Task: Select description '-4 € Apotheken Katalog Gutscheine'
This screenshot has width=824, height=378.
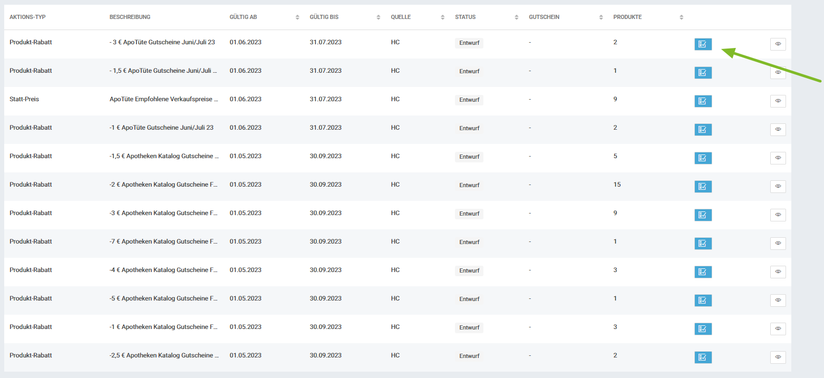Action: (164, 270)
